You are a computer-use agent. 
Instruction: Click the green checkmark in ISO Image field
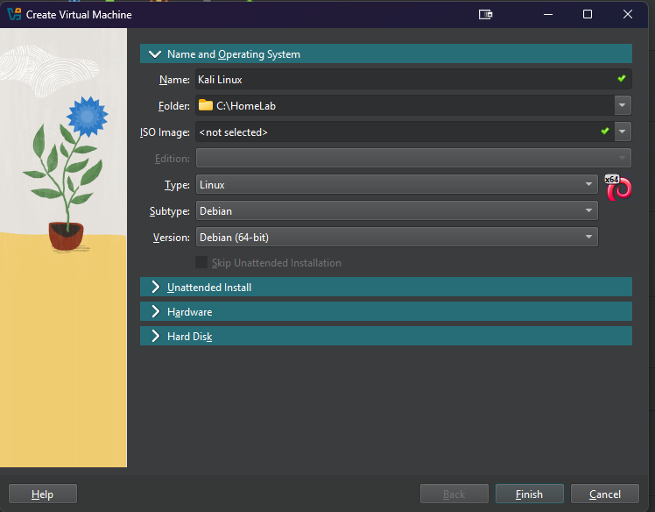tap(605, 132)
